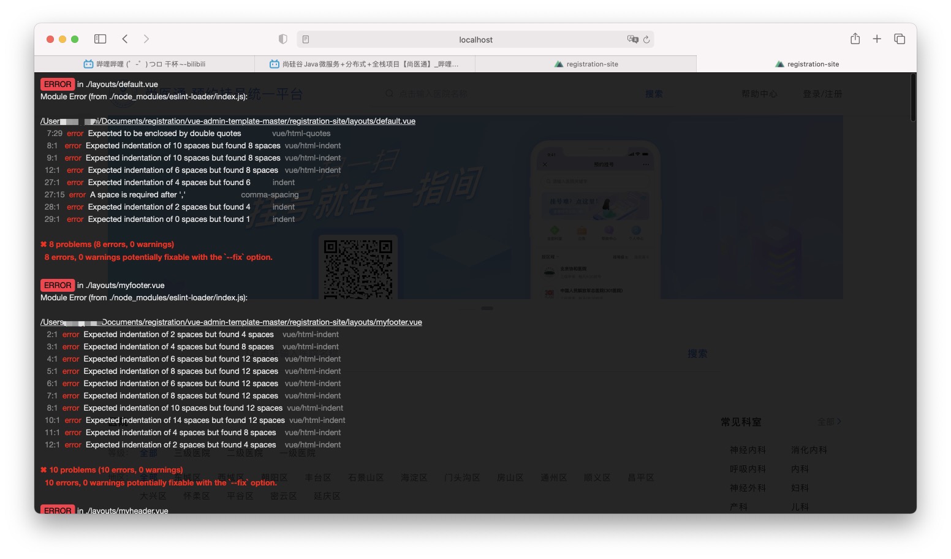
Task: Select the 27:15 'A space is required' error
Action: [x=172, y=195]
